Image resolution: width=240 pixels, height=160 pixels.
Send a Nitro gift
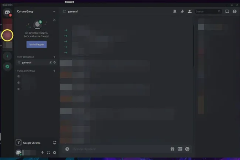(x=172, y=149)
